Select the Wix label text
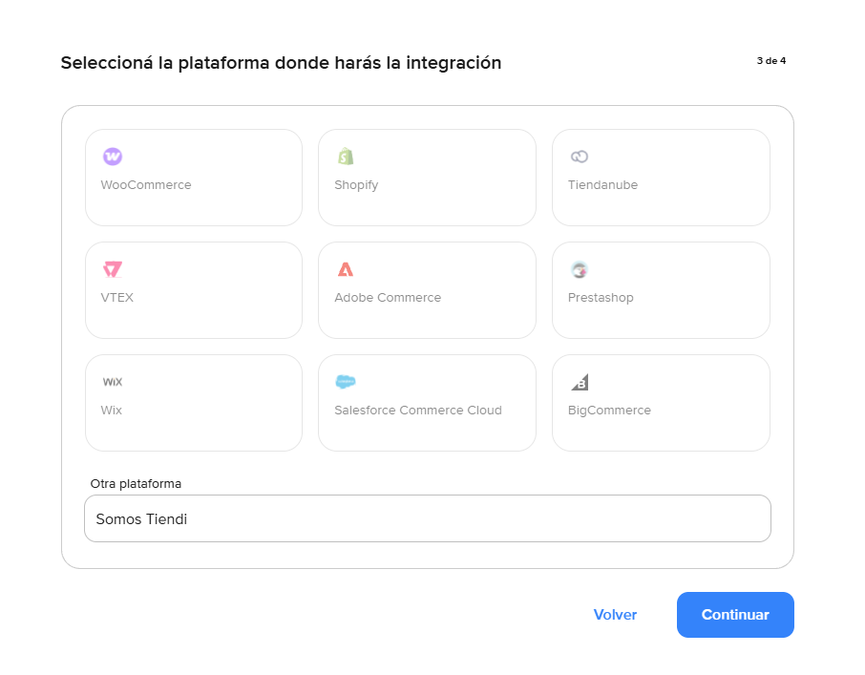This screenshot has height=675, width=865. point(112,411)
